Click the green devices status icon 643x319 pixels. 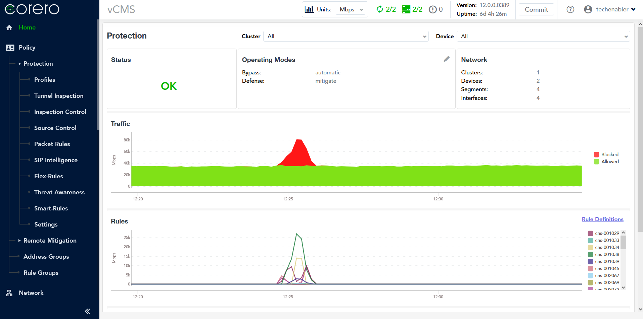pos(406,9)
